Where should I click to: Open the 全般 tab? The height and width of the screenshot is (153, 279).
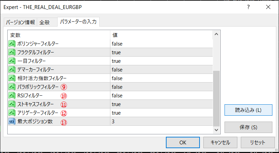(x=44, y=22)
